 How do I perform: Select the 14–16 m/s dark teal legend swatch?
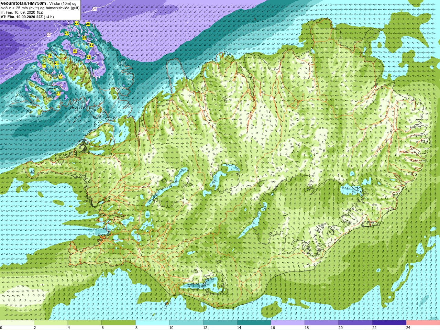tap(254, 323)
